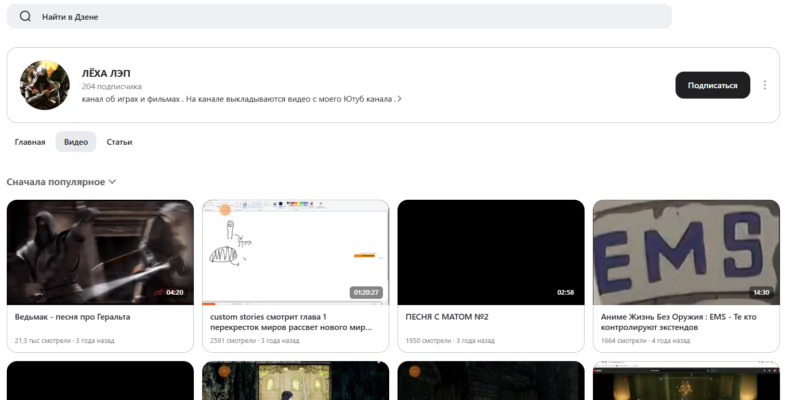794x400 pixels.
Task: Switch to the Статьи tab
Action: pyautogui.click(x=120, y=142)
